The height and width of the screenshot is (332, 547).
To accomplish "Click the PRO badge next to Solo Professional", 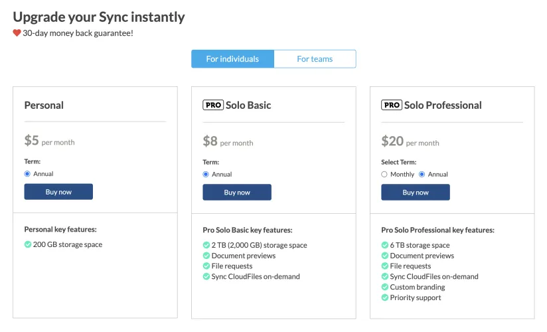I will click(392, 105).
